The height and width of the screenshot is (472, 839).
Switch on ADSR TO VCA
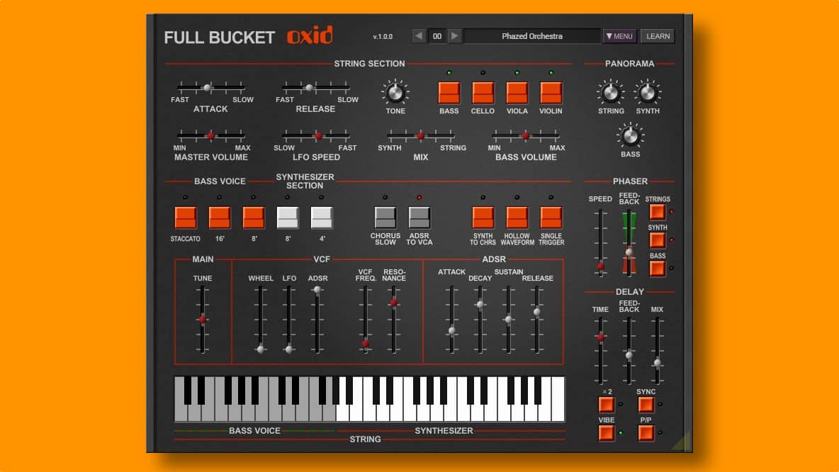click(x=419, y=218)
